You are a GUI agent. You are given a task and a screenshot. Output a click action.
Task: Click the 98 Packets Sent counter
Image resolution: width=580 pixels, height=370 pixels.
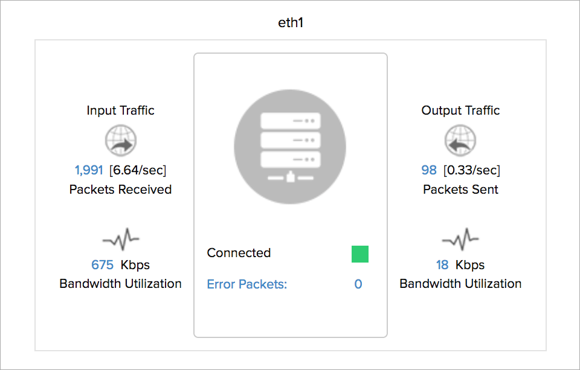coord(429,170)
